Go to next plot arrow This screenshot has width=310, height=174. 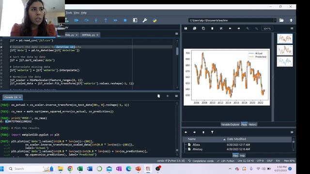pyautogui.click(x=239, y=29)
